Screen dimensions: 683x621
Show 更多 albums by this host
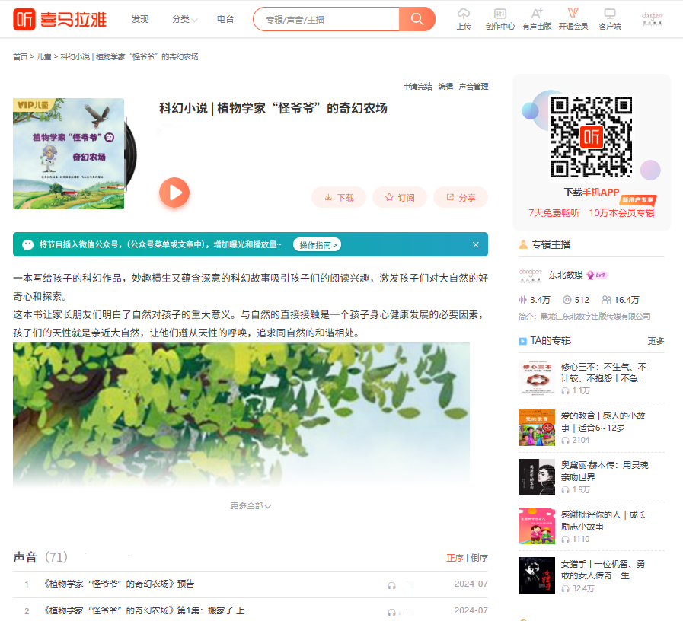coord(656,341)
